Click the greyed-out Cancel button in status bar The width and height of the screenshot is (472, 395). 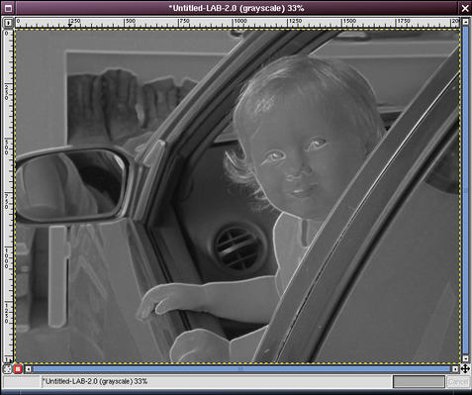[458, 382]
